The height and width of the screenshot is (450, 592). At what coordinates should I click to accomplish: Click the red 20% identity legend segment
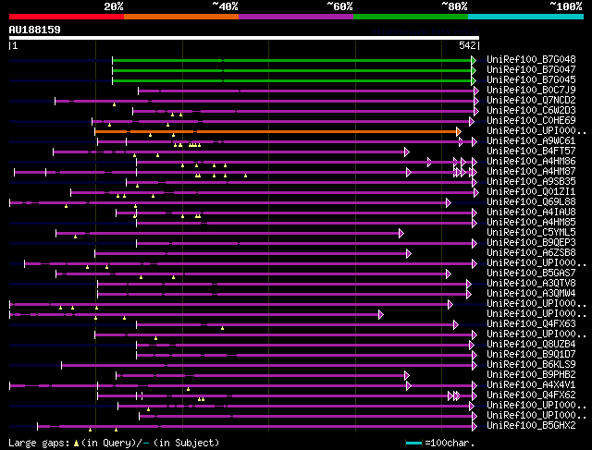pos(67,17)
